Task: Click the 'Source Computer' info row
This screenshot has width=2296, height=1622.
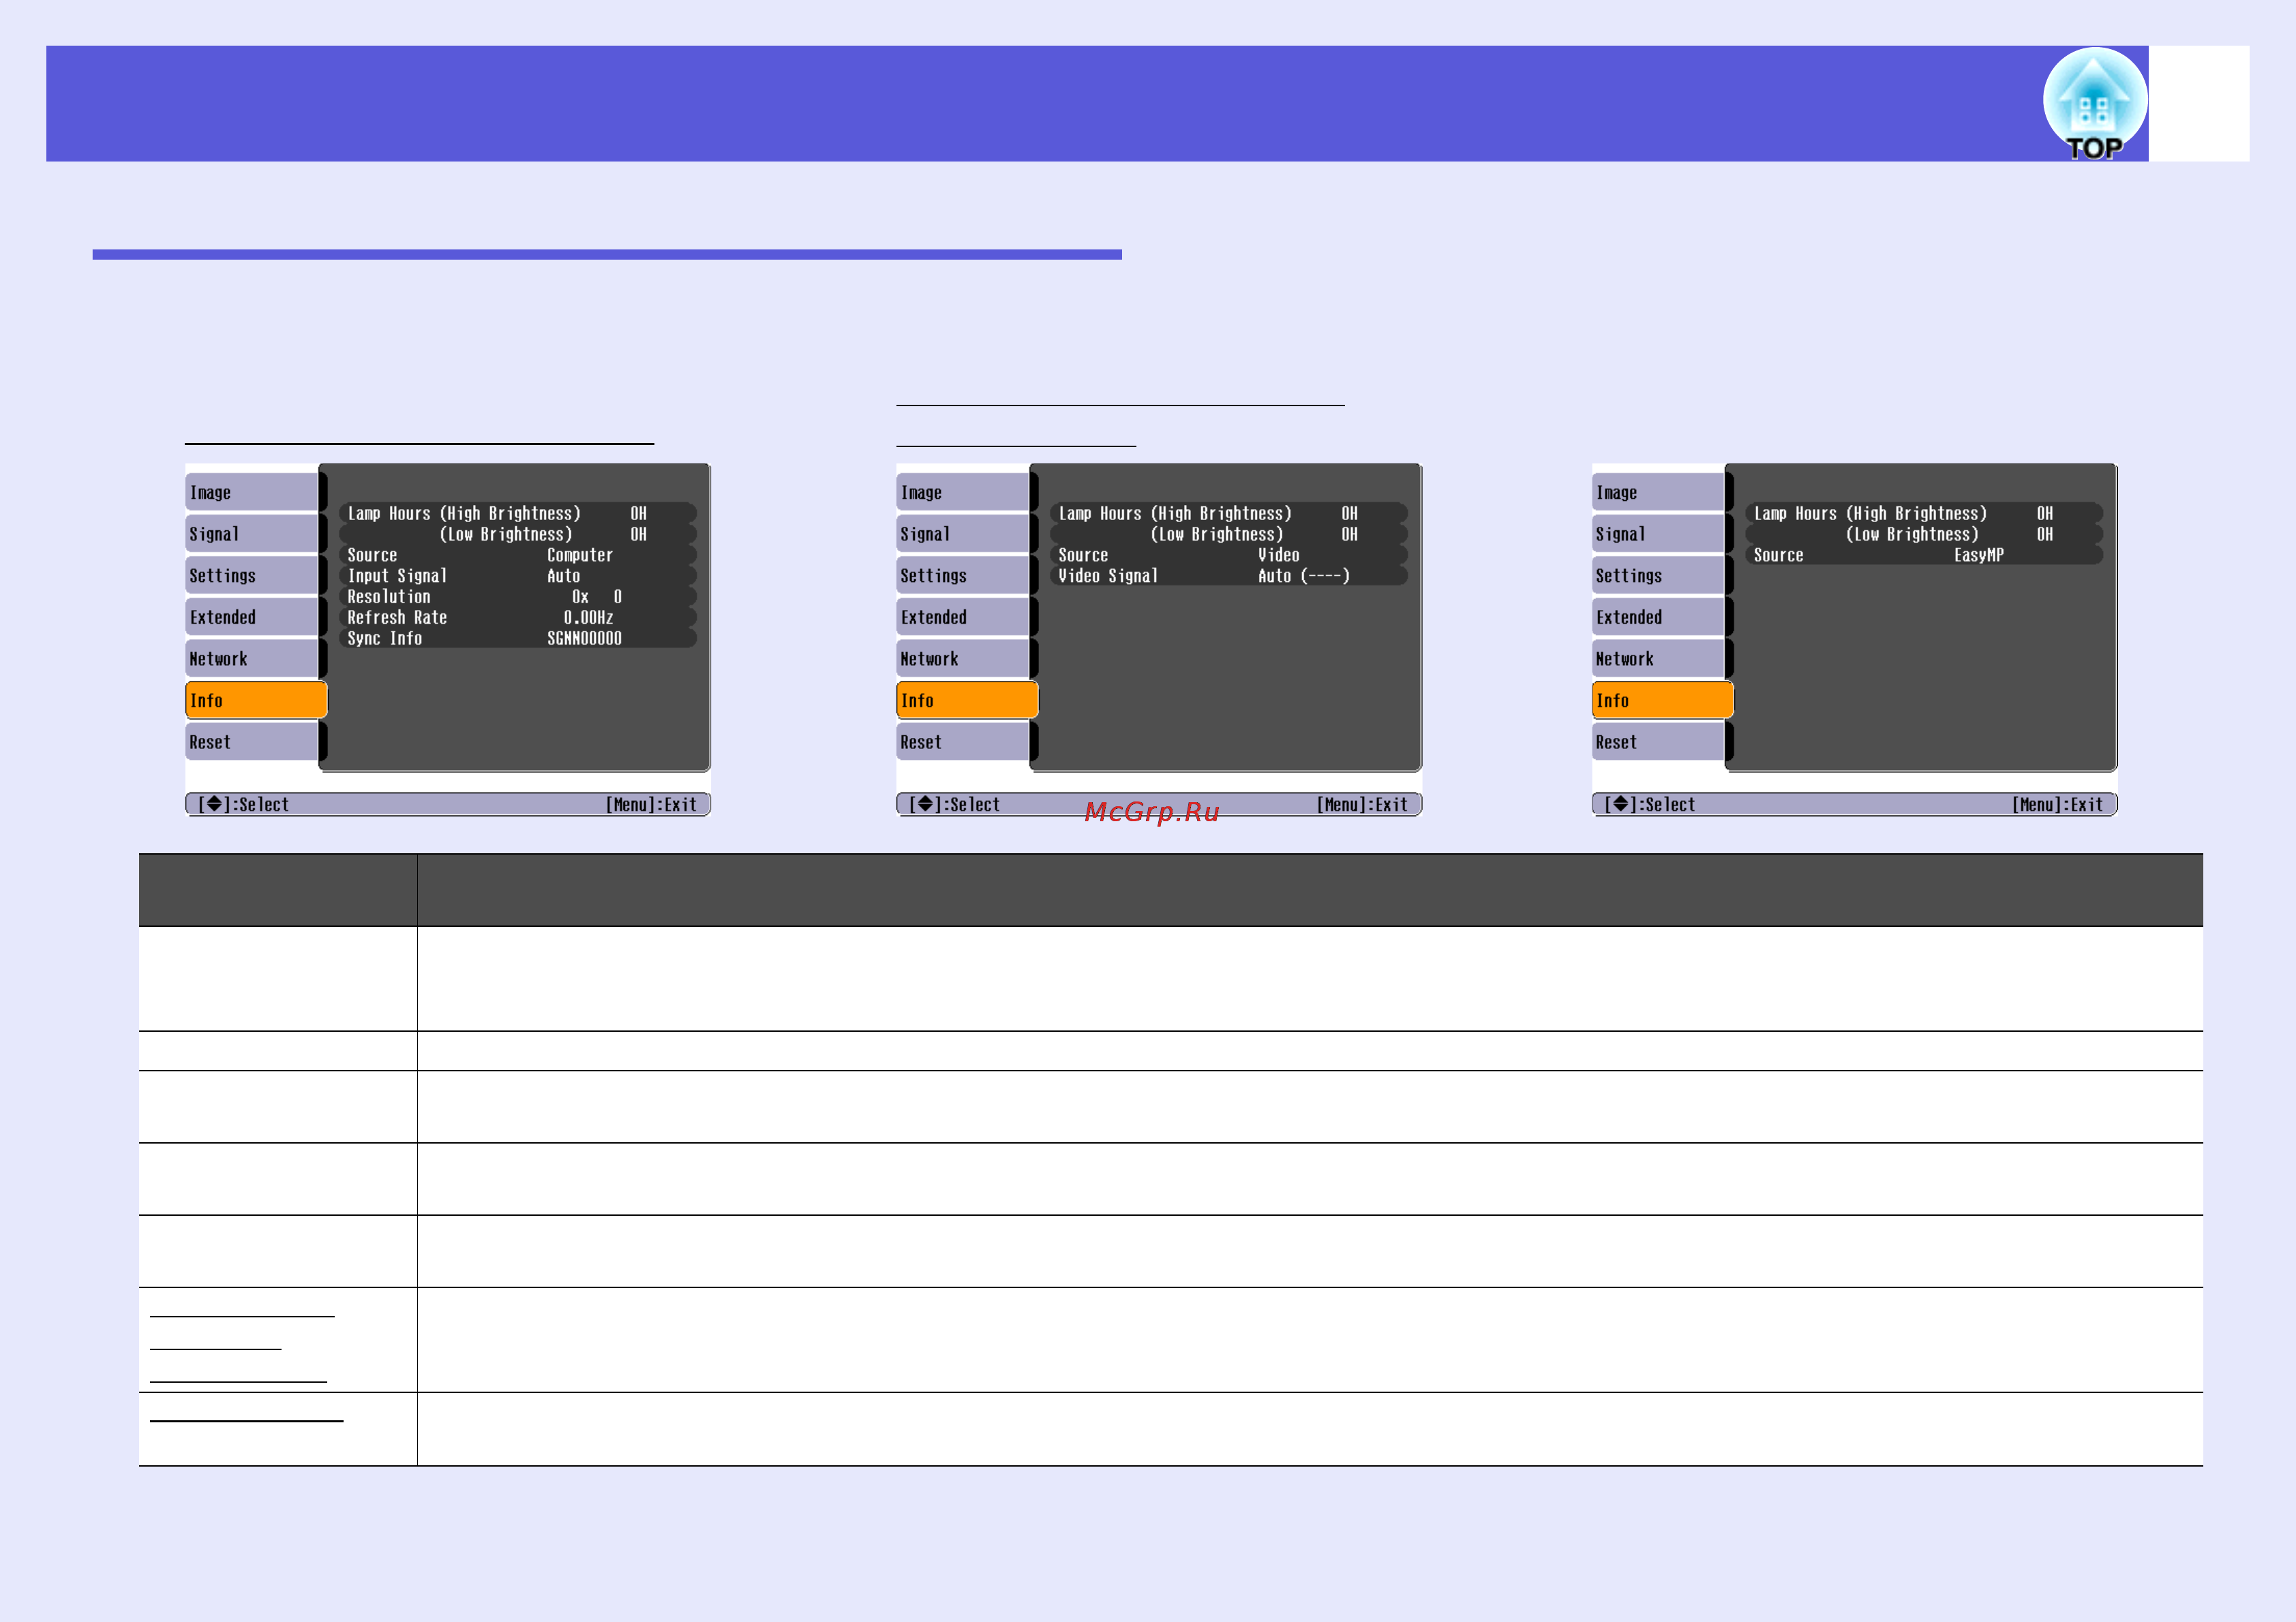Action: tap(518, 555)
